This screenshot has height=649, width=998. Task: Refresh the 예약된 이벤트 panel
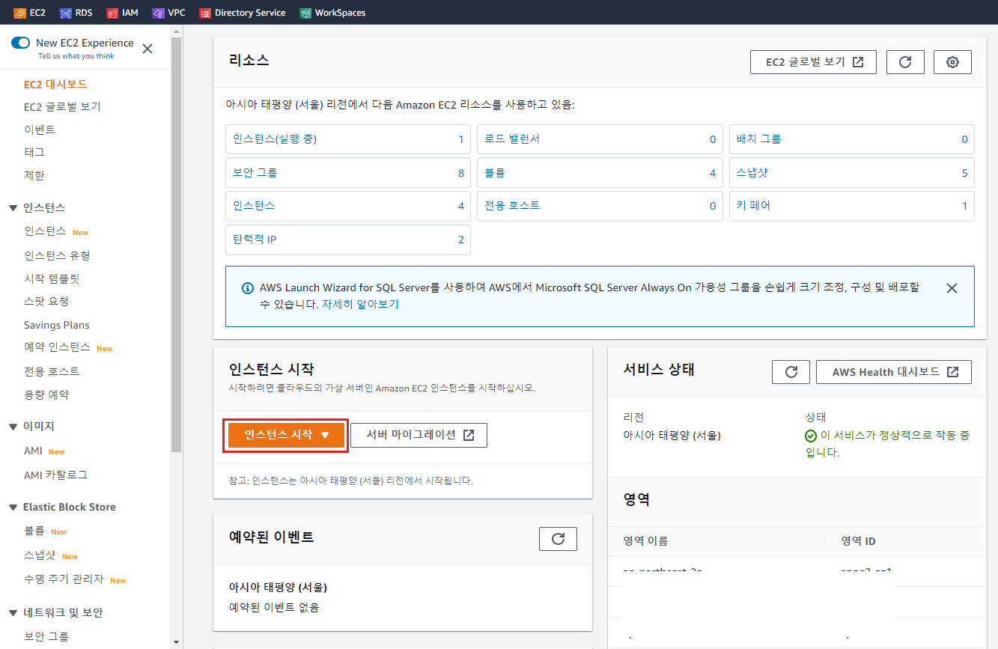[x=558, y=539]
